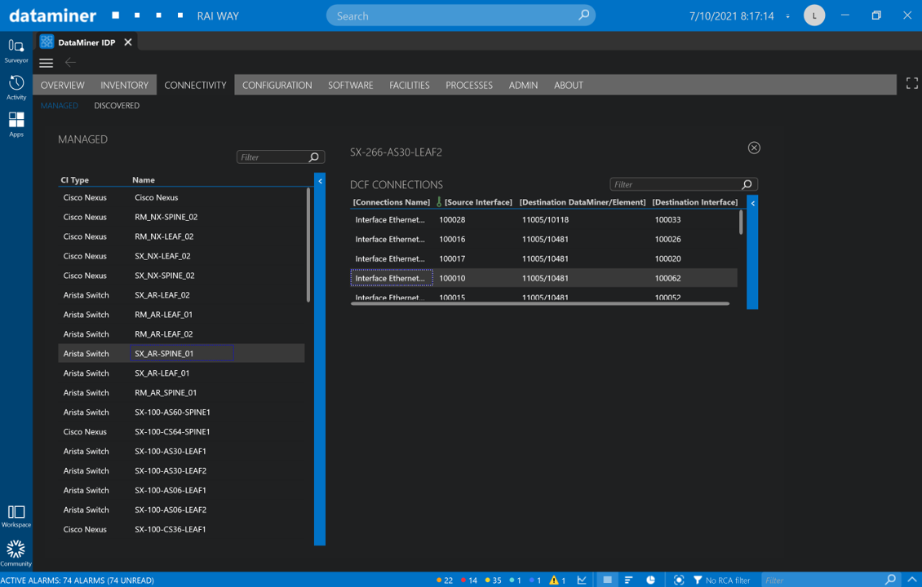This screenshot has height=587, width=922.
Task: Select the RM_NX-SPINE_02 row
Action: 181,217
